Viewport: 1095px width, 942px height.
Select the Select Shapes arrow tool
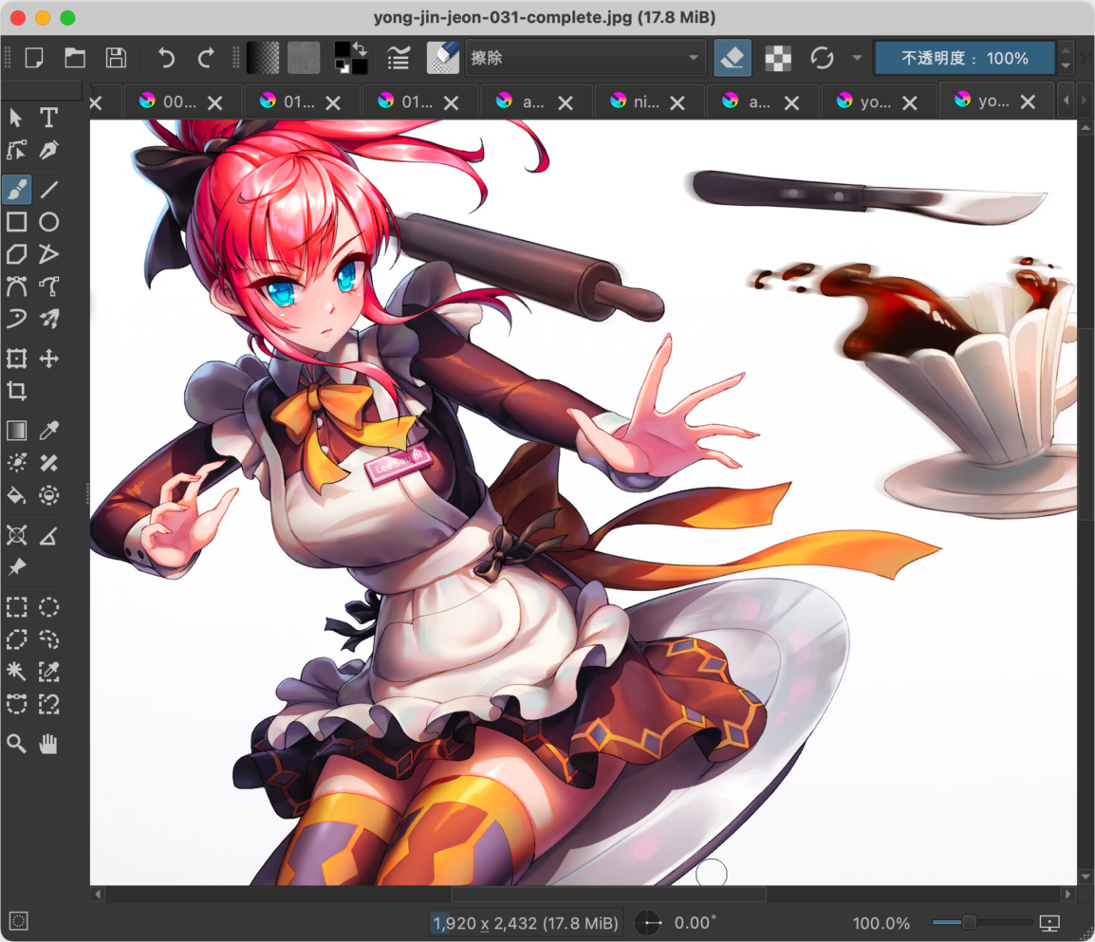16,118
